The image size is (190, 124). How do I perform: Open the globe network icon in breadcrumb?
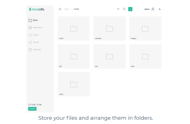pyautogui.click(x=60, y=9)
